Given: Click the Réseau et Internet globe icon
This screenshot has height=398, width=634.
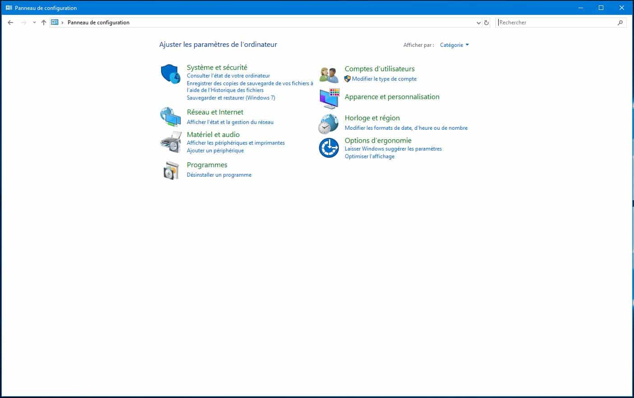Looking at the screenshot, I should [x=171, y=117].
